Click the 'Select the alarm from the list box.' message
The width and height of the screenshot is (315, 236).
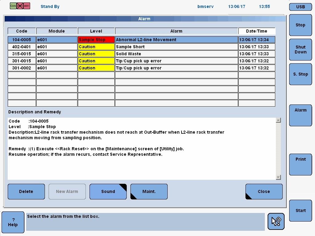(x=63, y=216)
